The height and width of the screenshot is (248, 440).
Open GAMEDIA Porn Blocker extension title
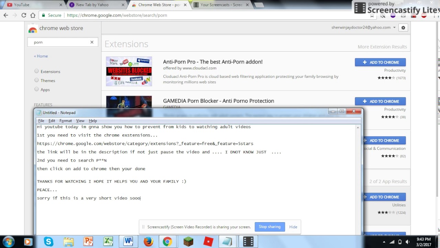(219, 101)
